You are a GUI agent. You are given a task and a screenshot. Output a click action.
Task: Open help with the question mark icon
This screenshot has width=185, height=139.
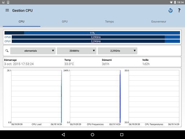click(x=179, y=10)
